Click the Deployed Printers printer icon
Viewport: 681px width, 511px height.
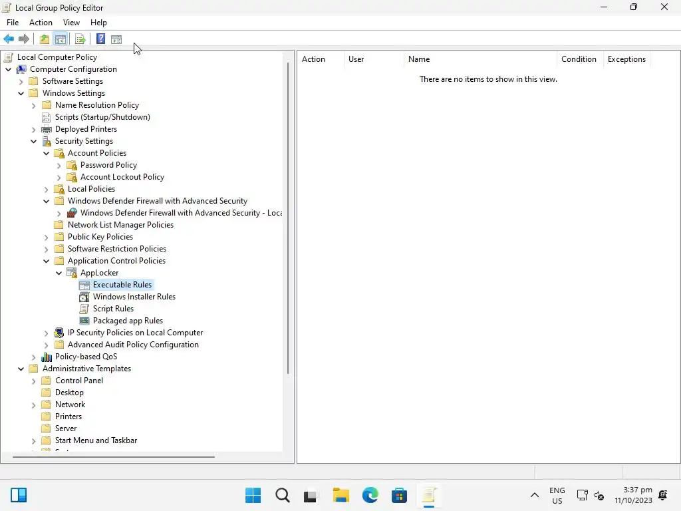pyautogui.click(x=47, y=129)
